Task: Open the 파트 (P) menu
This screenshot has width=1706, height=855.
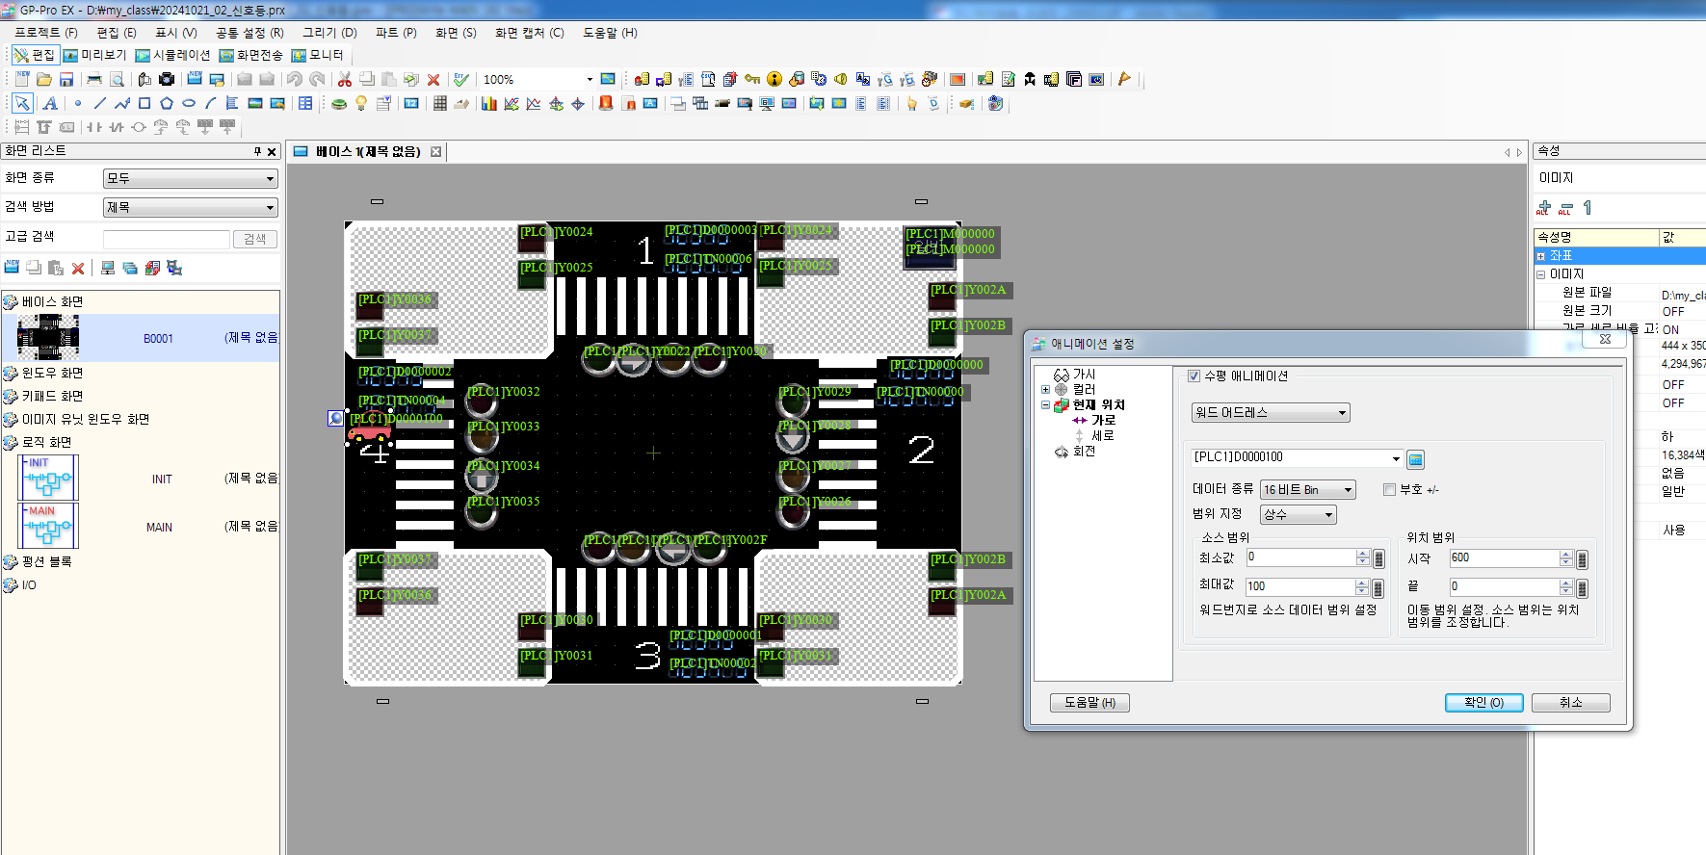Action: [x=396, y=33]
